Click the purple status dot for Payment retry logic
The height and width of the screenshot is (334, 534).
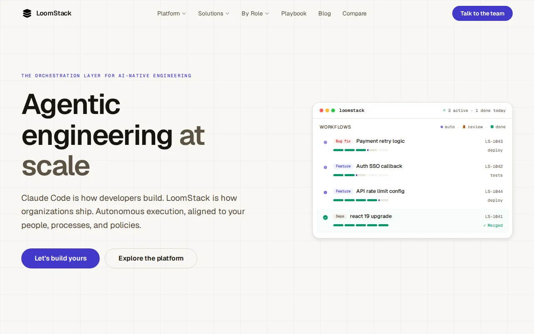325,142
